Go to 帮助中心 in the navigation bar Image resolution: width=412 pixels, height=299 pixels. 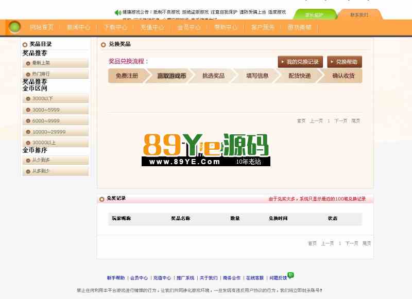(226, 27)
